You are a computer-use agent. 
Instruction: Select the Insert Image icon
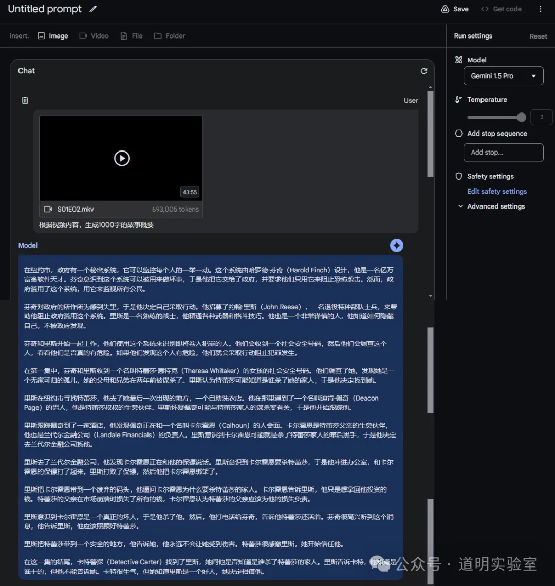click(x=42, y=35)
